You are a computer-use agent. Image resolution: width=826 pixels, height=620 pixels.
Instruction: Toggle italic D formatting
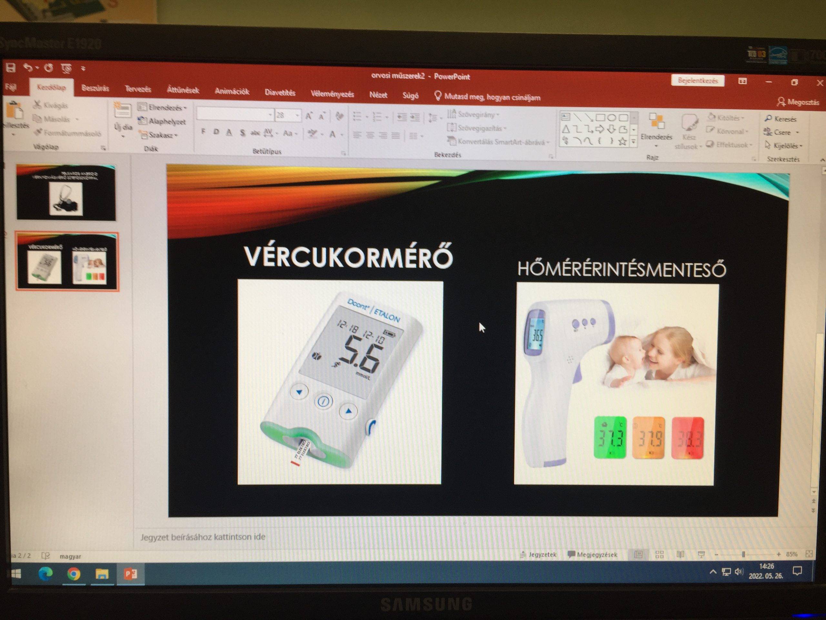point(216,132)
